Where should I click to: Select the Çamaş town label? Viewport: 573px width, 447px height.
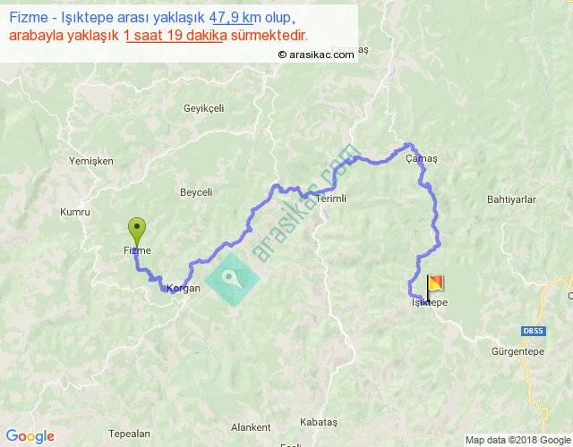422,159
